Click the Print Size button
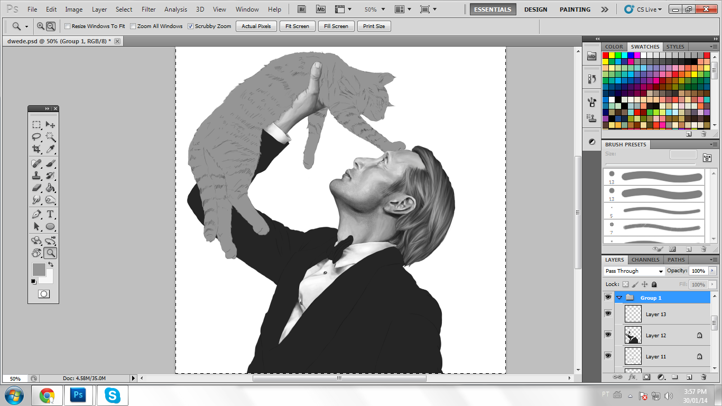 374,26
